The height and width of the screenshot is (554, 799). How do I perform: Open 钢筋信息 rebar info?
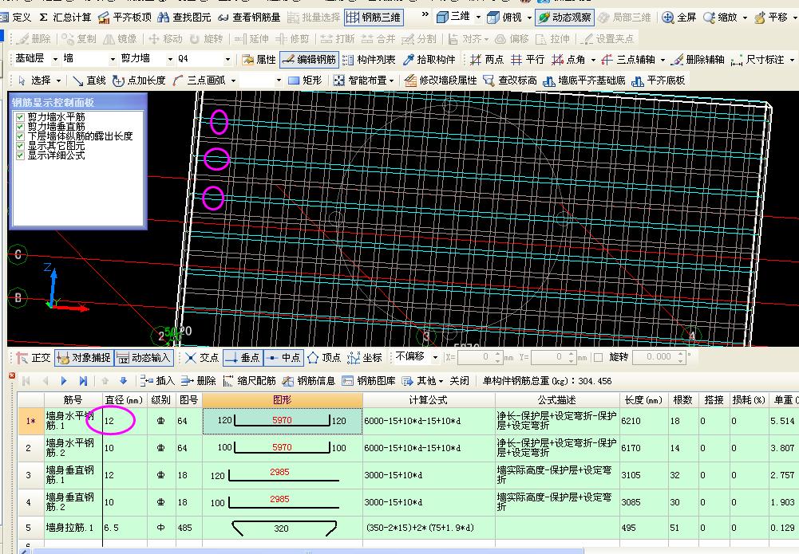[x=309, y=381]
